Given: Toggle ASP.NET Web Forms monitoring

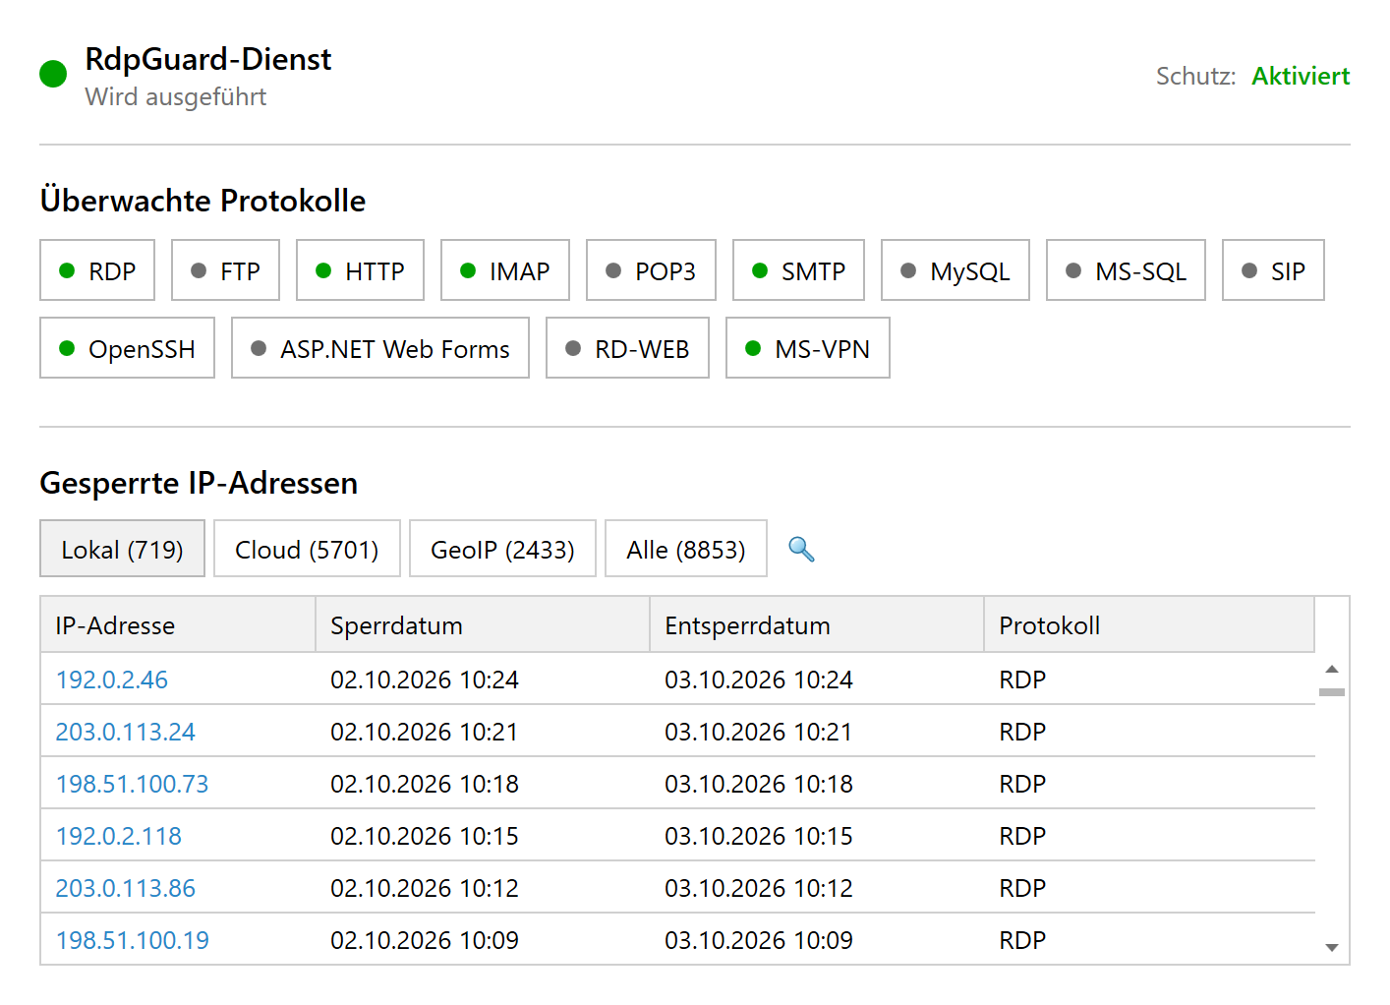Looking at the screenshot, I should click(380, 348).
